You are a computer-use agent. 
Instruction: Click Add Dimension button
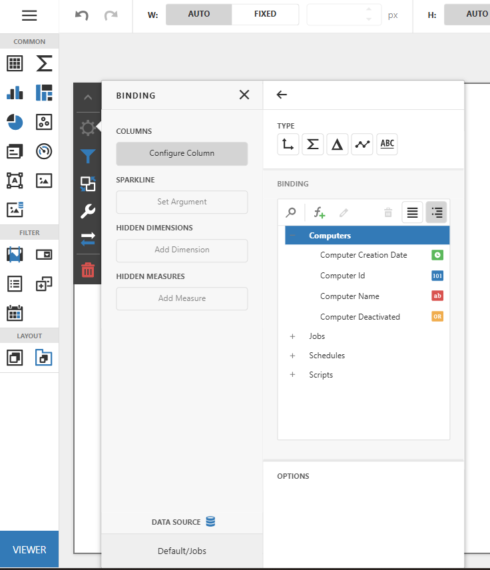182,250
